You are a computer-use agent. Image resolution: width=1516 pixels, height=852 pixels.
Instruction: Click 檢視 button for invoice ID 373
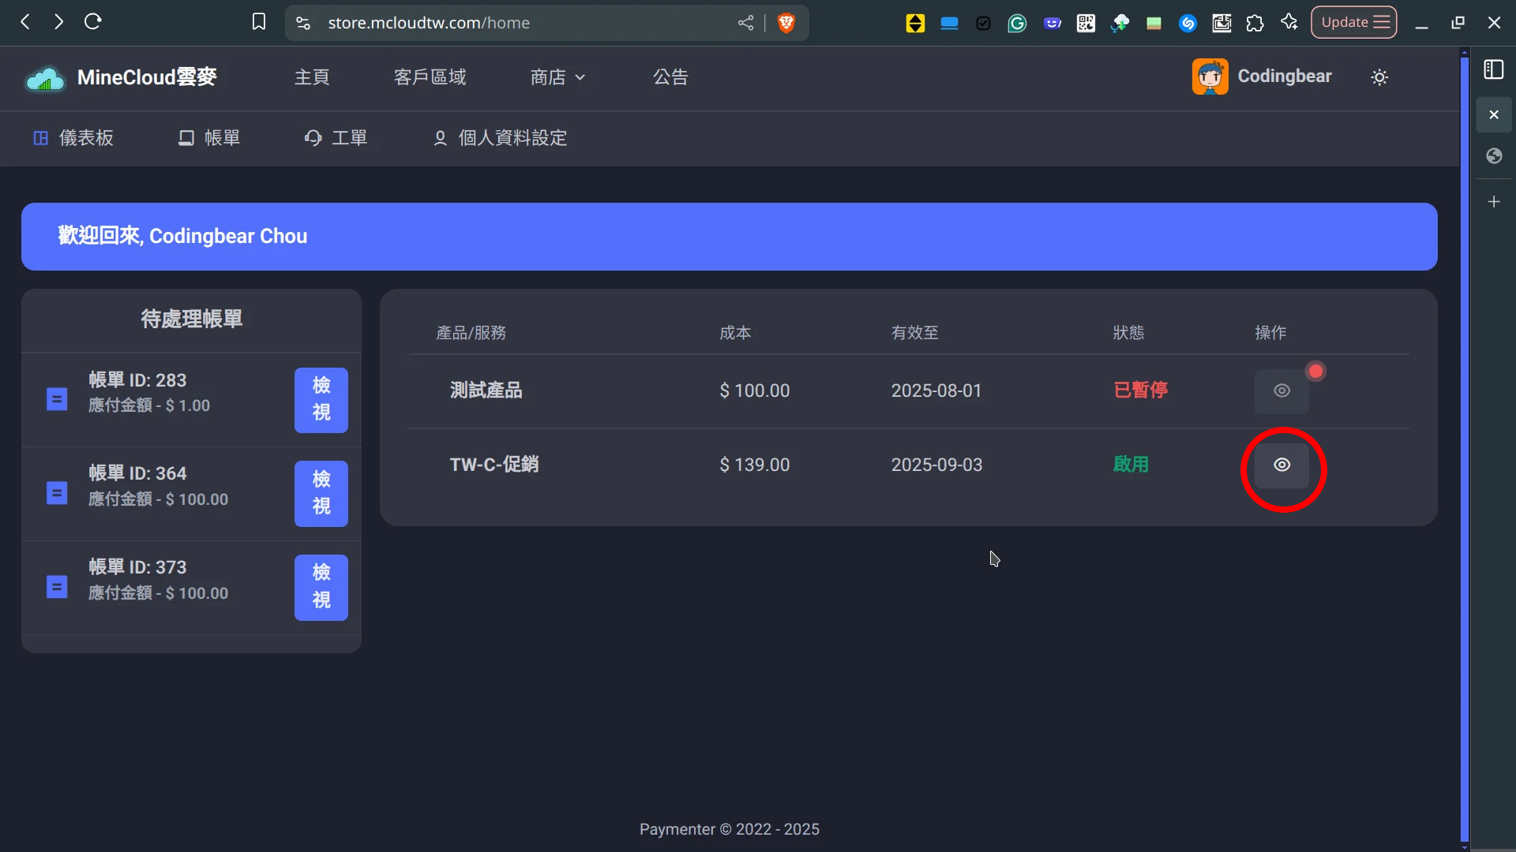[321, 587]
